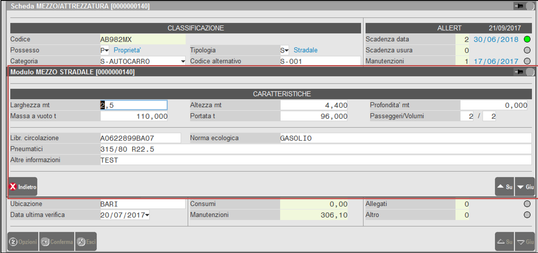Click the pin icon in Scheda MEZZO/ATTREZZATURA title bar
Image resolution: width=538 pixels, height=253 pixels.
click(518, 6)
